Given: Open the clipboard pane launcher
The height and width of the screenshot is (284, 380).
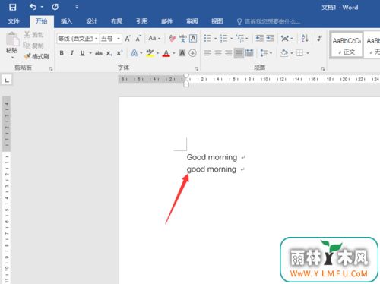Looking at the screenshot, I should (x=51, y=68).
